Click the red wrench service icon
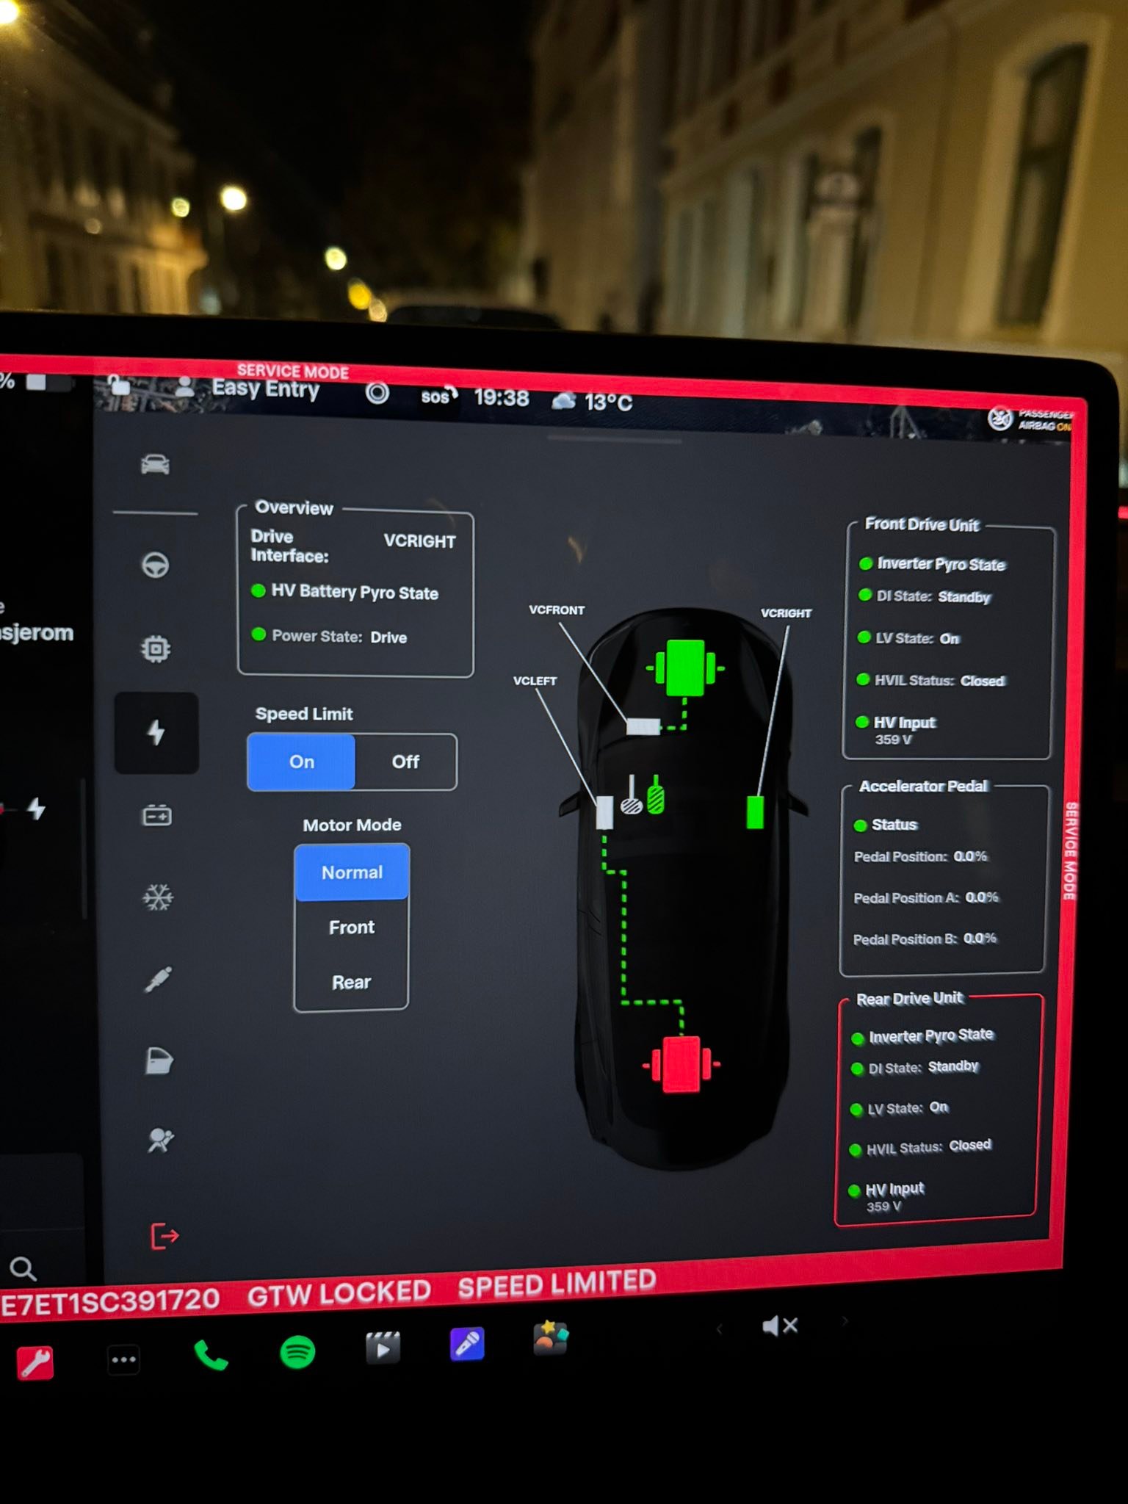 tap(35, 1363)
